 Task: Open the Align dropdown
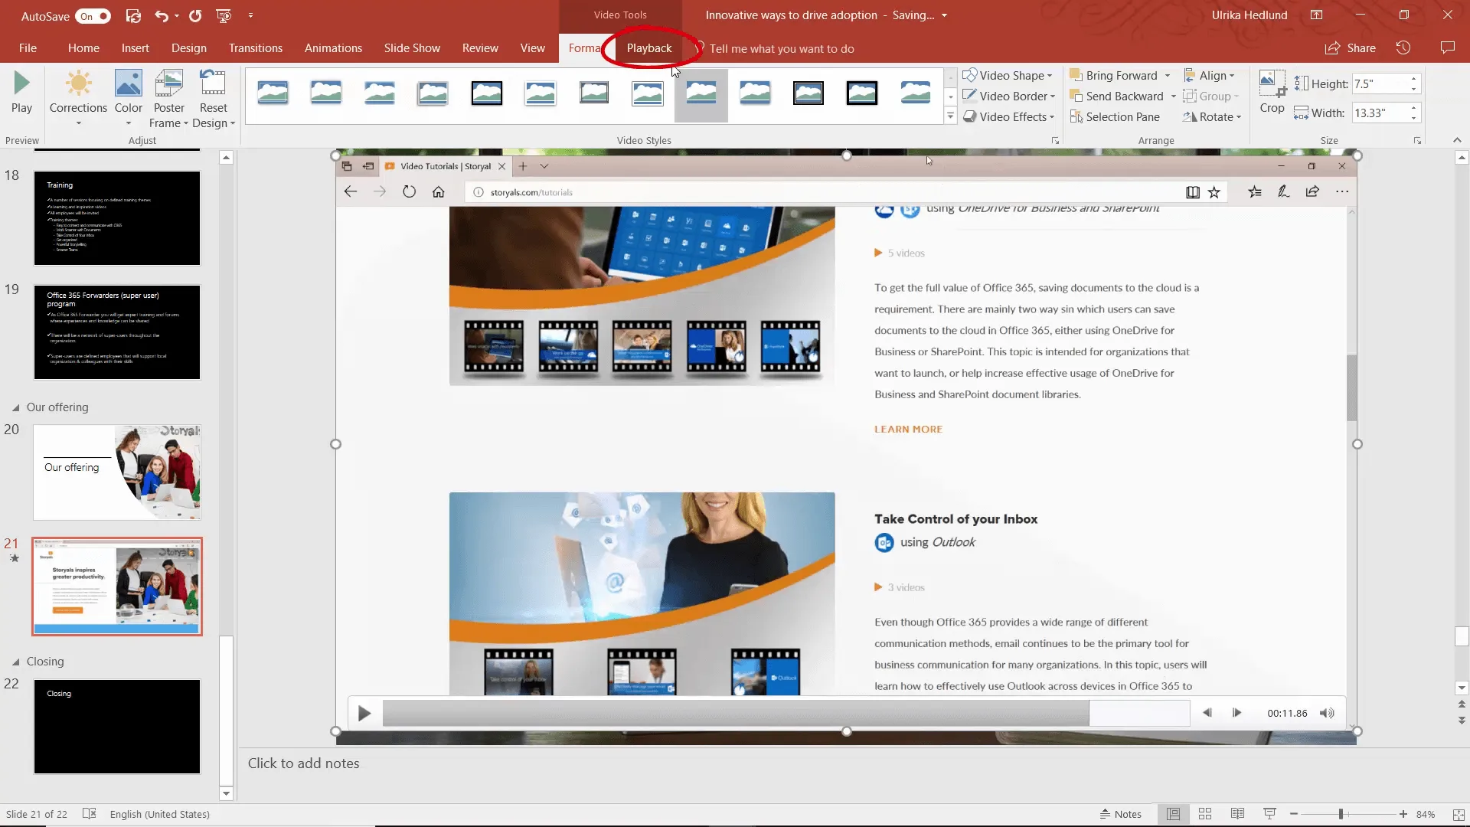pyautogui.click(x=1209, y=75)
